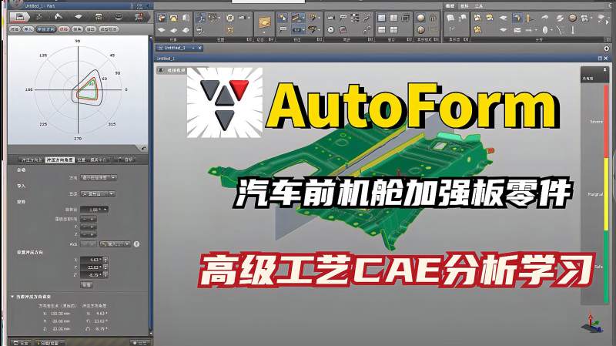Click the thermometer-like icon in right ribbon

(x=573, y=29)
